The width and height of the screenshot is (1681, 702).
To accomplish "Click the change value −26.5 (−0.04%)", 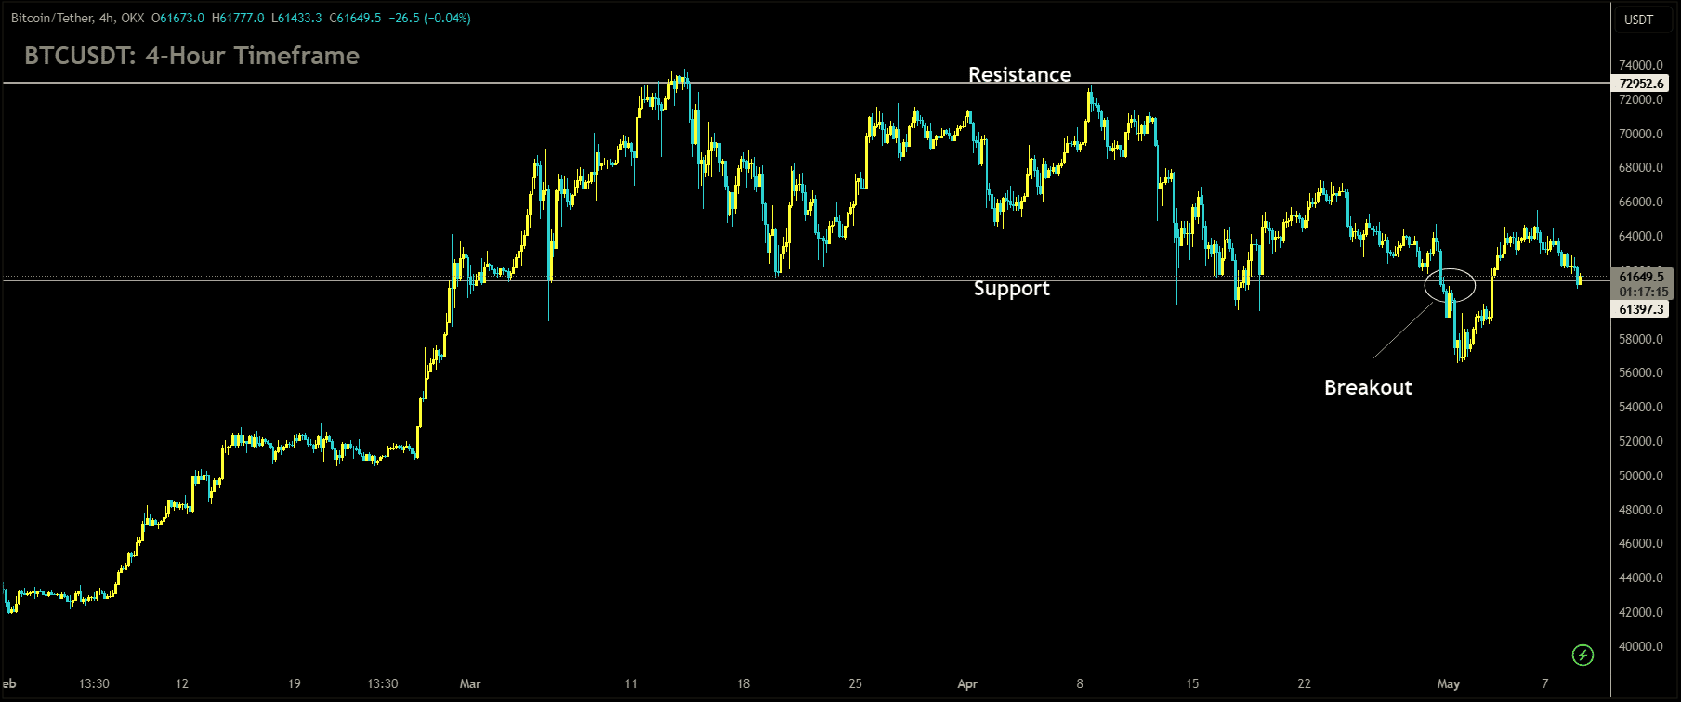I will [429, 18].
